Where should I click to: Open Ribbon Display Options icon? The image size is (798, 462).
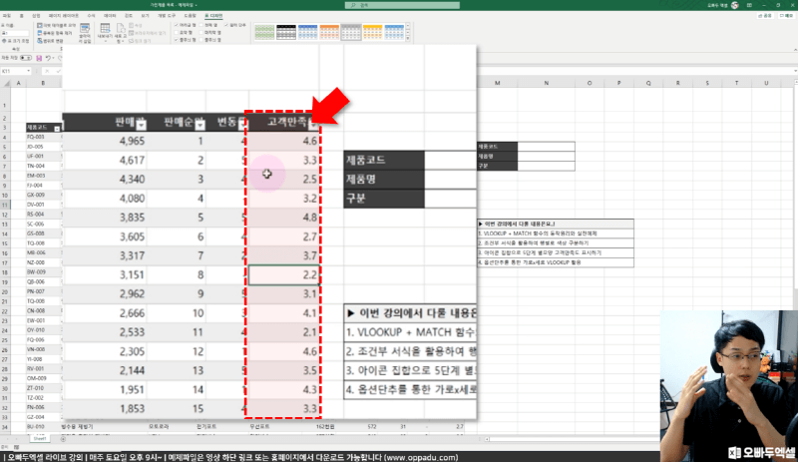tap(749, 5)
